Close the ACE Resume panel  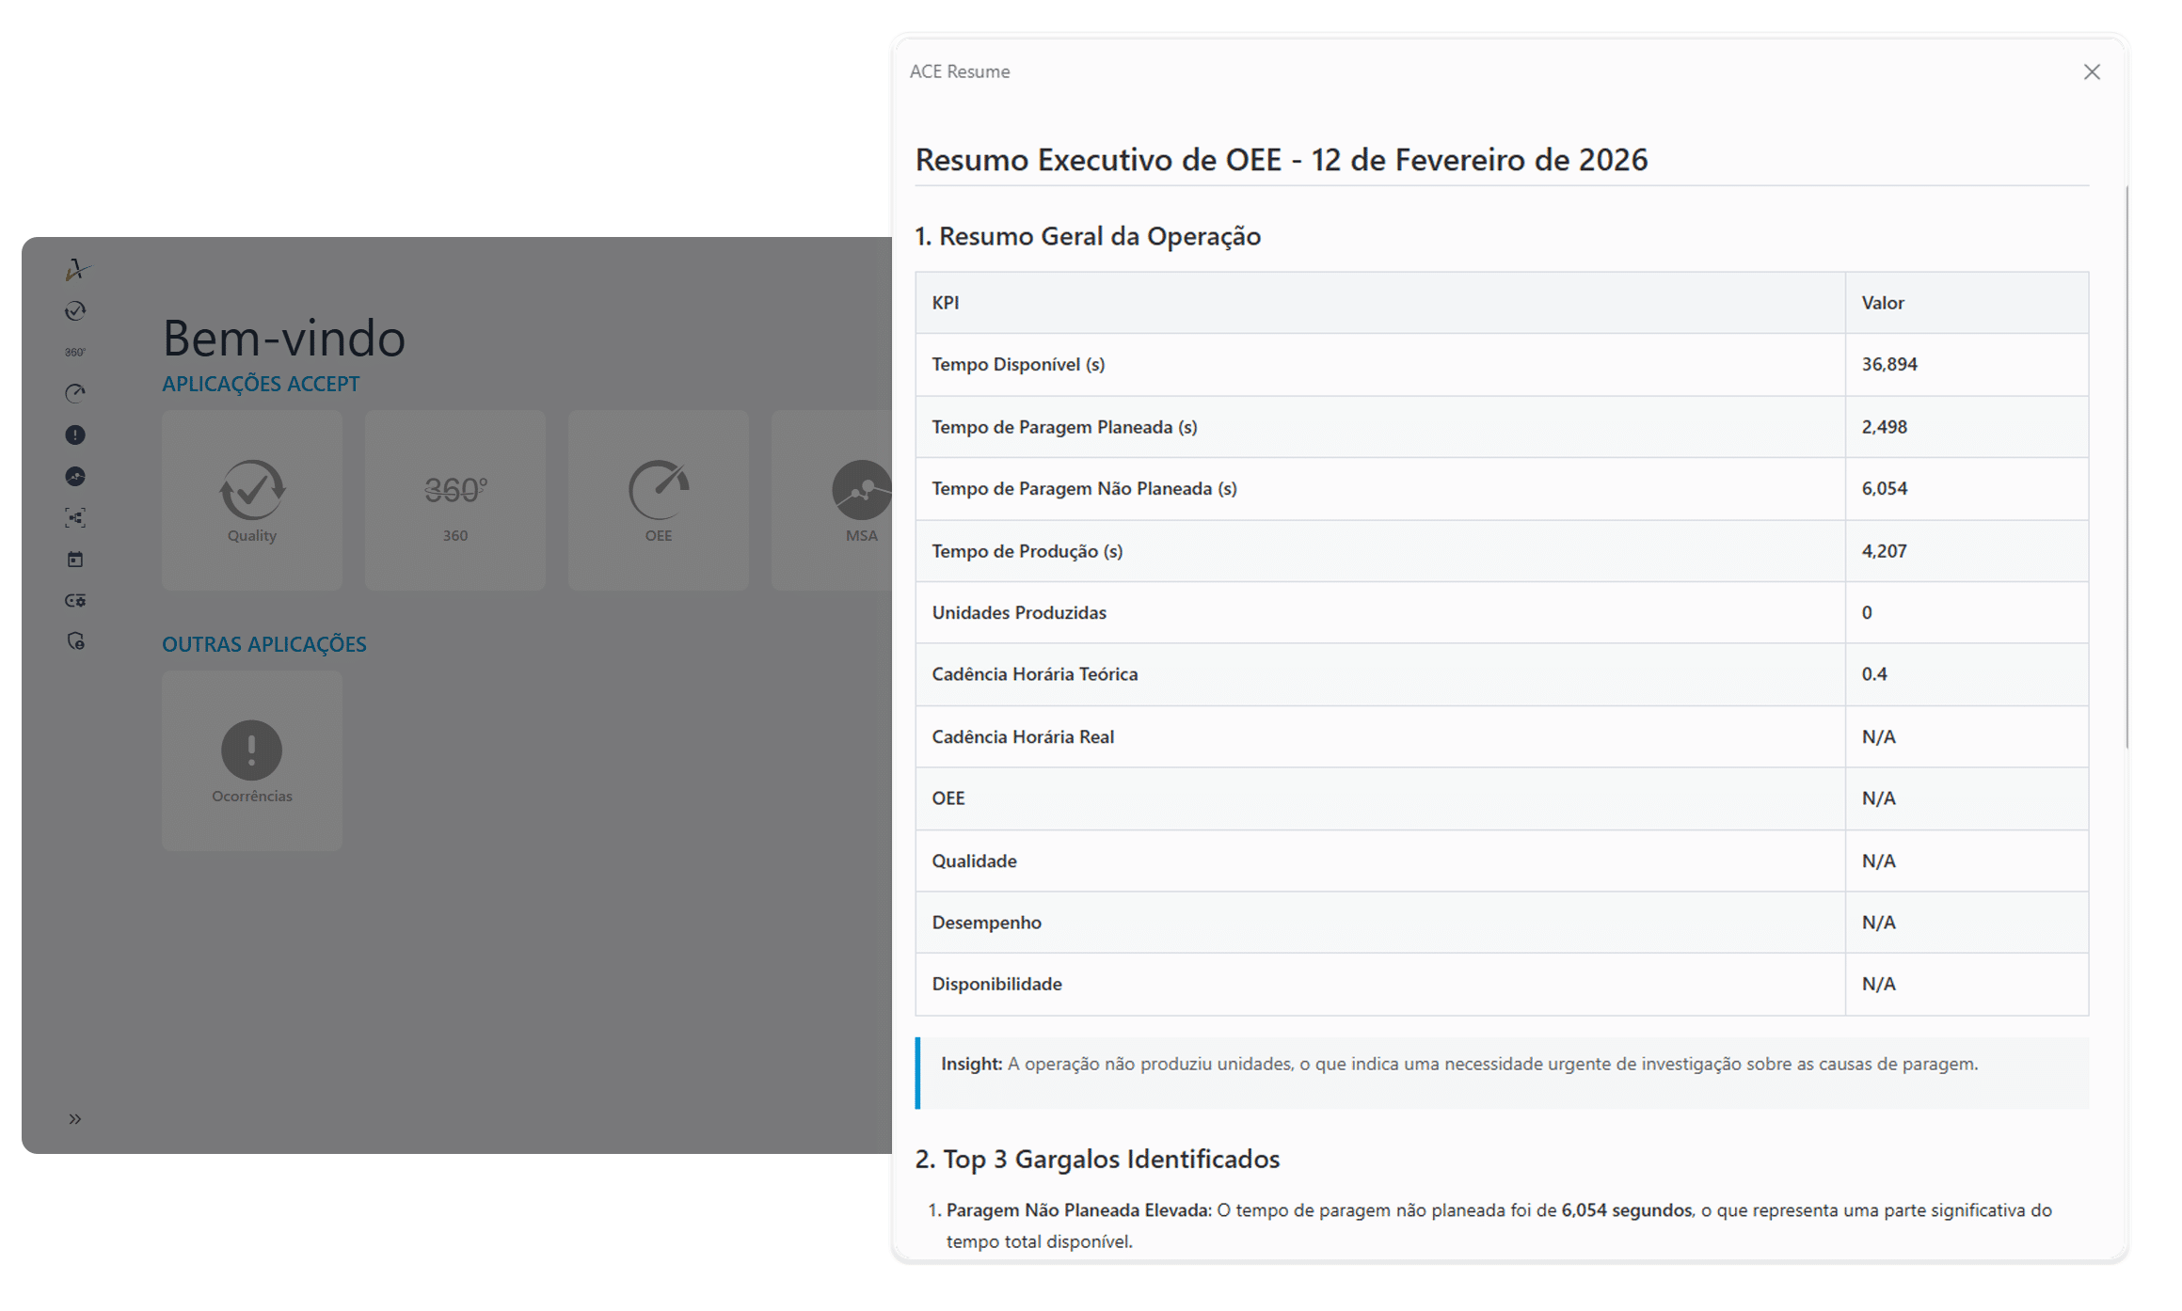pos(2092,72)
